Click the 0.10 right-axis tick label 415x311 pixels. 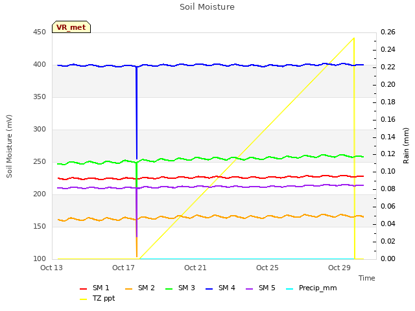click(x=388, y=171)
